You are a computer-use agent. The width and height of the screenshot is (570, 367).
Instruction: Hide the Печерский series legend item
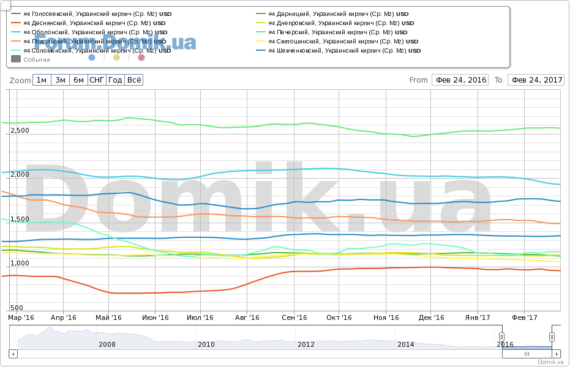tap(332, 32)
